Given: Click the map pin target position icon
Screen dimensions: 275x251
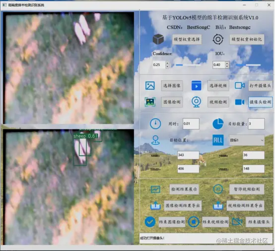Looking at the screenshot, I should click(155, 140).
